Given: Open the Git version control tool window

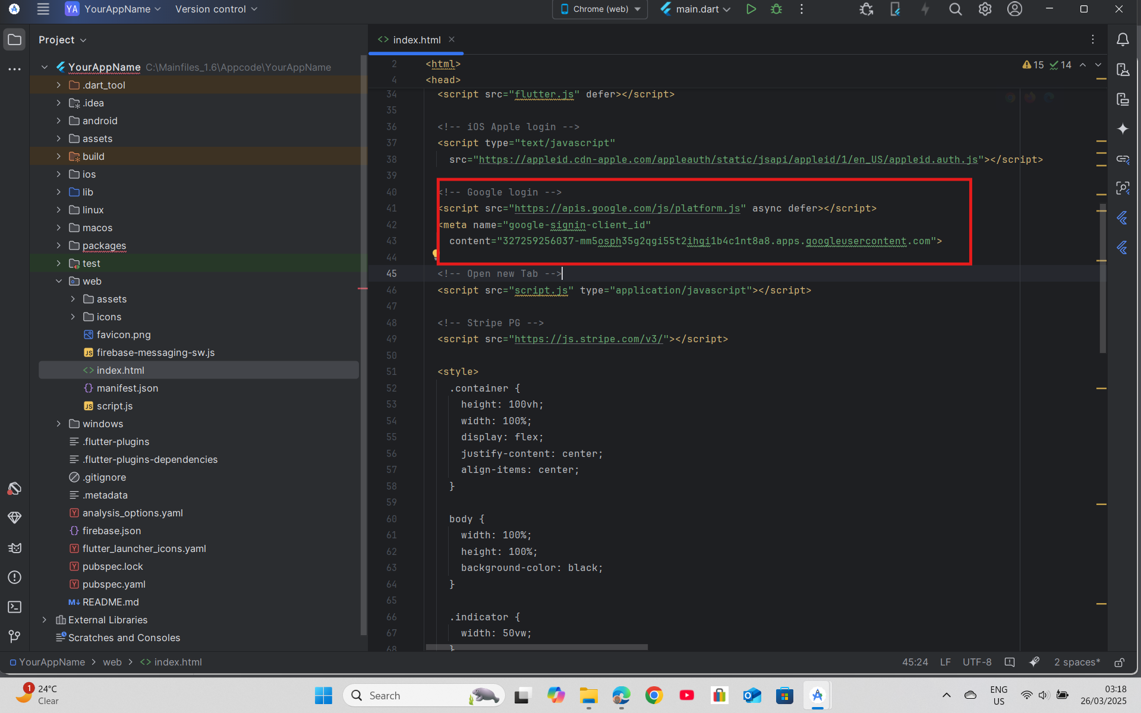Looking at the screenshot, I should click(x=15, y=636).
